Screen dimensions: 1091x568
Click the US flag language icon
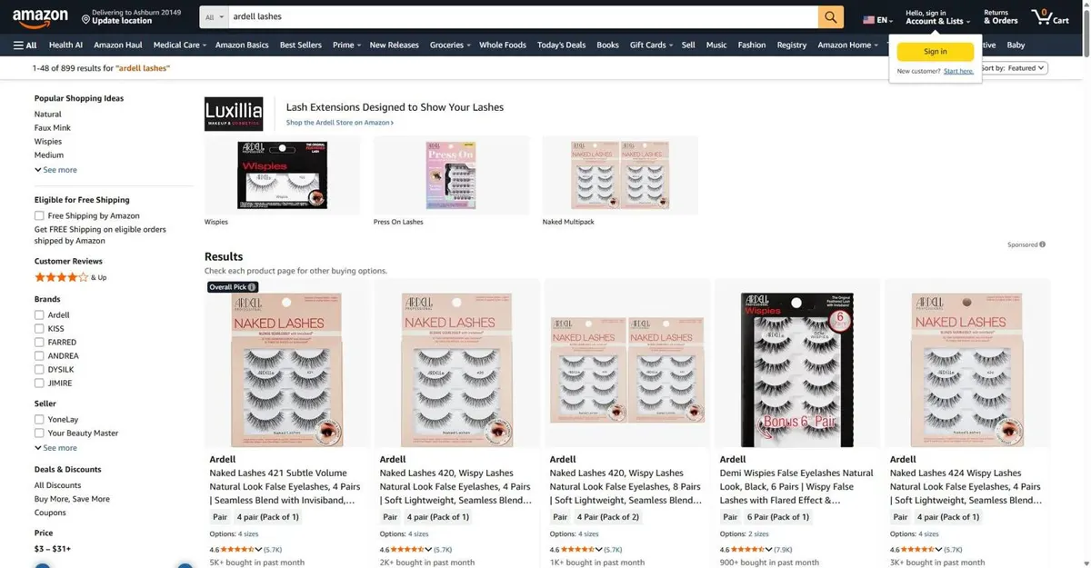869,20
